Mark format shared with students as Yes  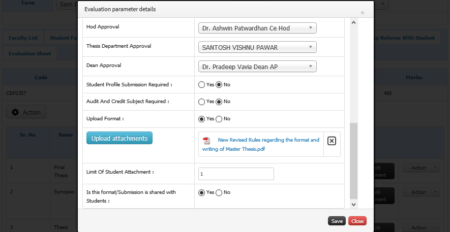201,192
